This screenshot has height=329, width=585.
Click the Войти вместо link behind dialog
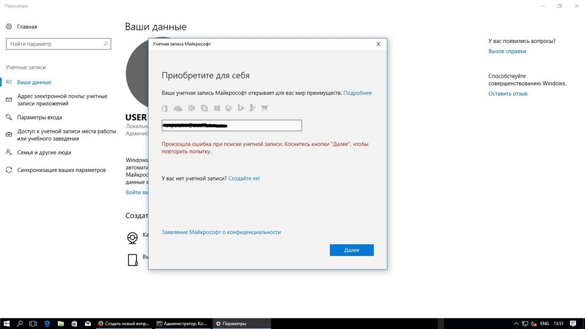coord(137,192)
